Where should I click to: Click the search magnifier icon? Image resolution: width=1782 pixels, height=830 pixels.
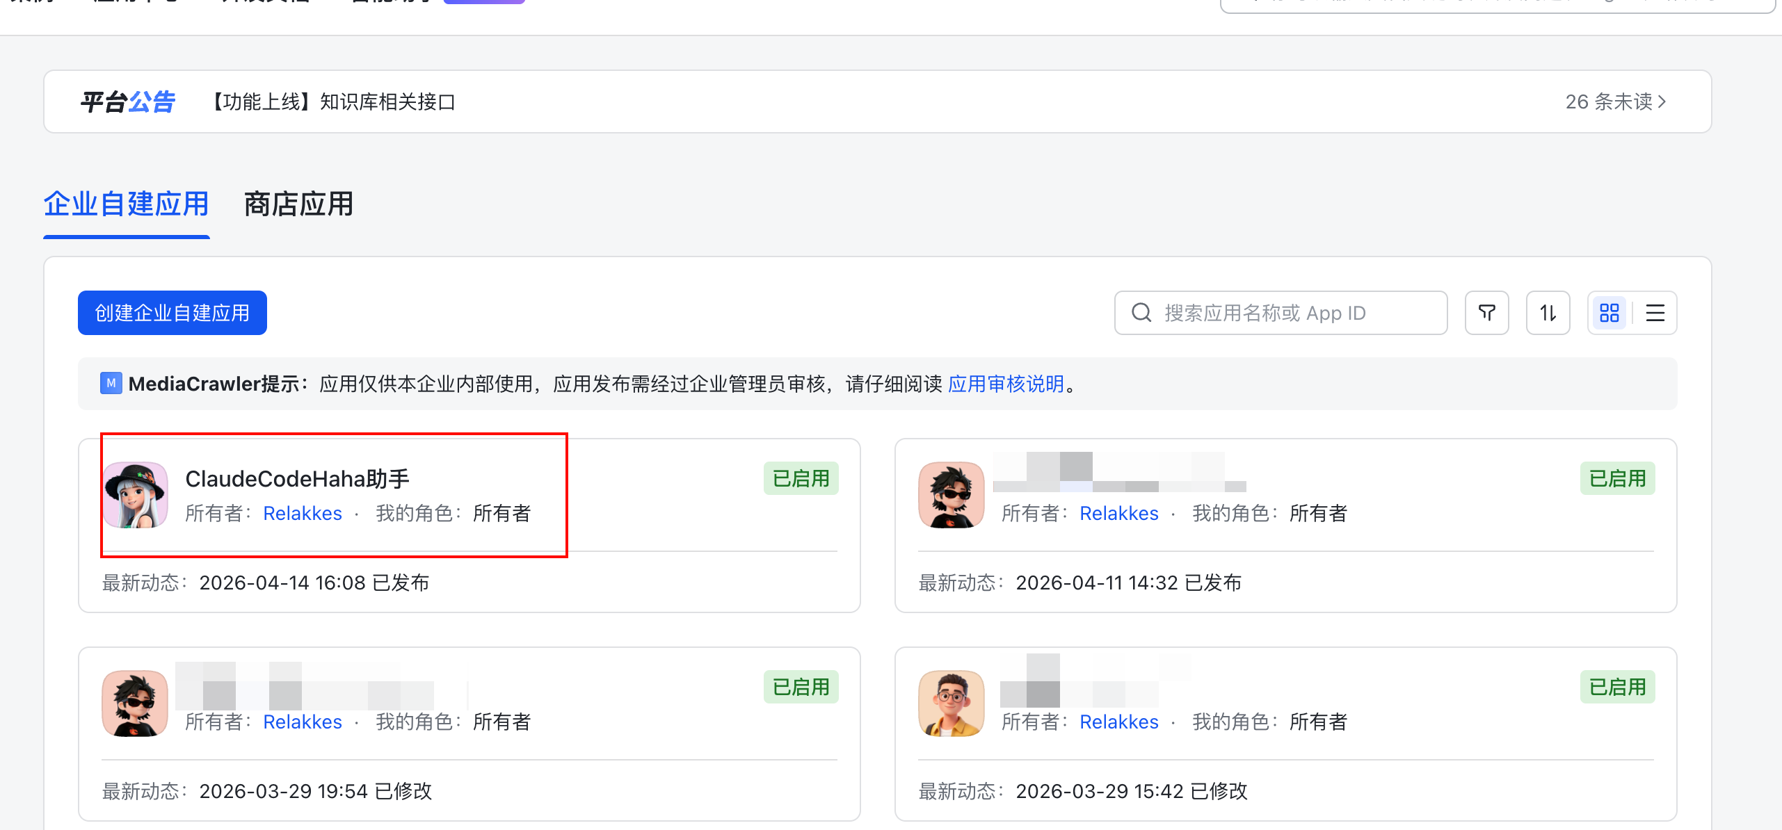(1140, 313)
